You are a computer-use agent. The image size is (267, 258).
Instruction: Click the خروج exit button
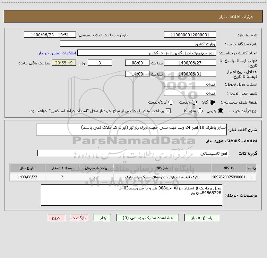pos(57,218)
